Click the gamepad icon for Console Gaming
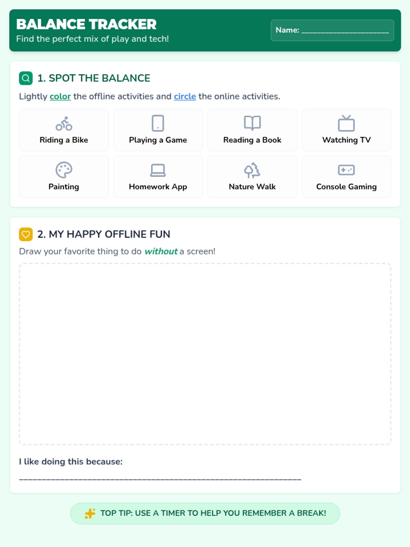The image size is (410, 547). click(346, 170)
